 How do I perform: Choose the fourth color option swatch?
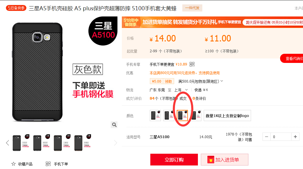(196, 116)
